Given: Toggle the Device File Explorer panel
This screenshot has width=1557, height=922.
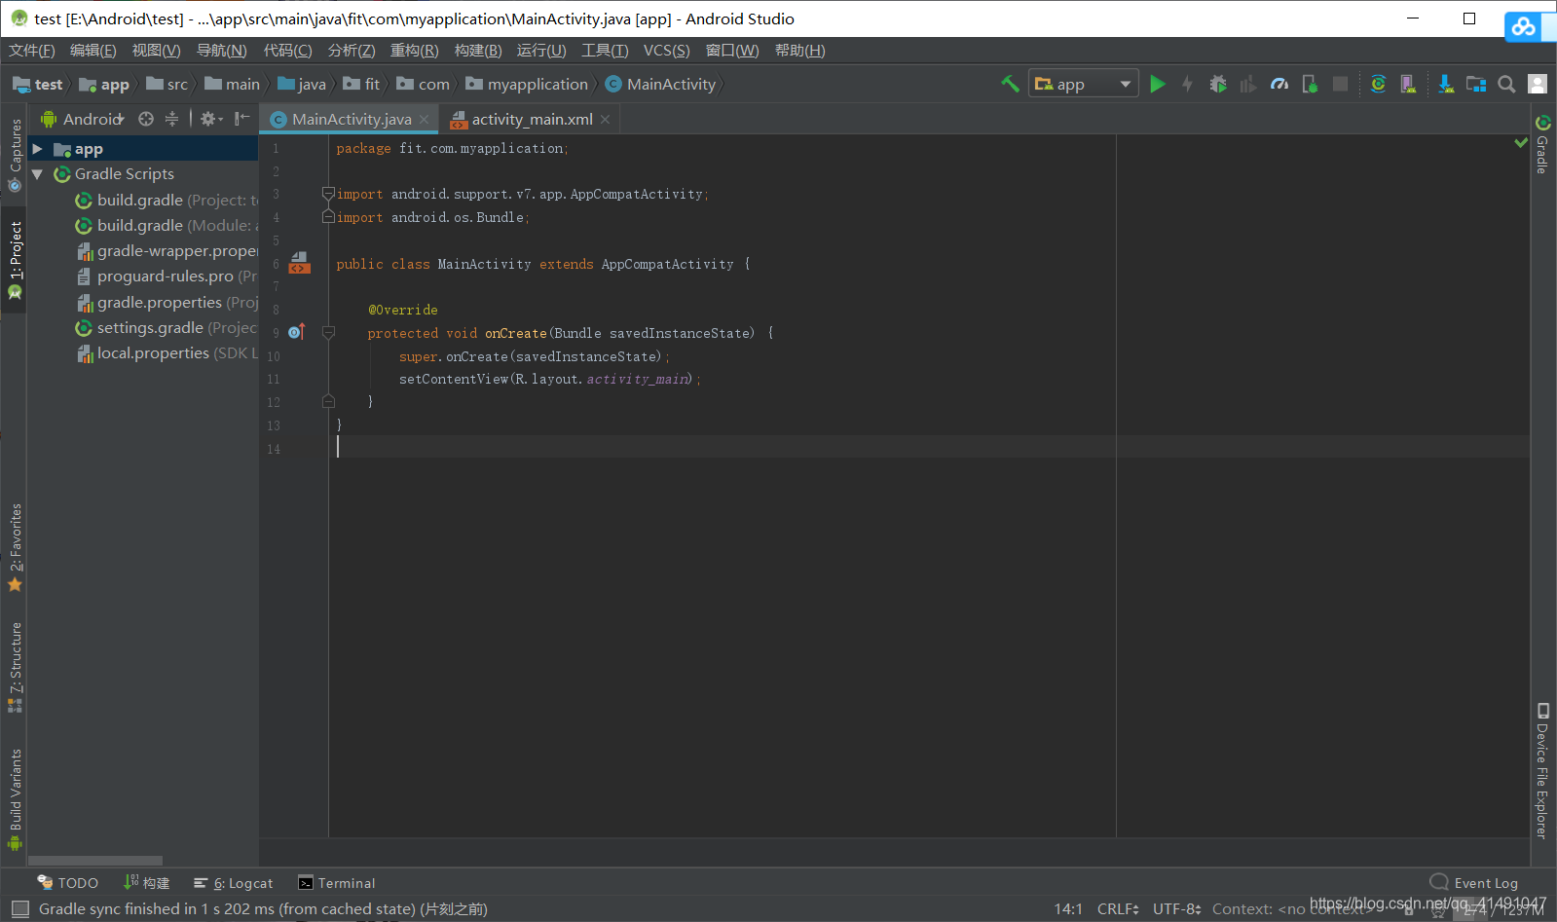Looking at the screenshot, I should pyautogui.click(x=1542, y=770).
